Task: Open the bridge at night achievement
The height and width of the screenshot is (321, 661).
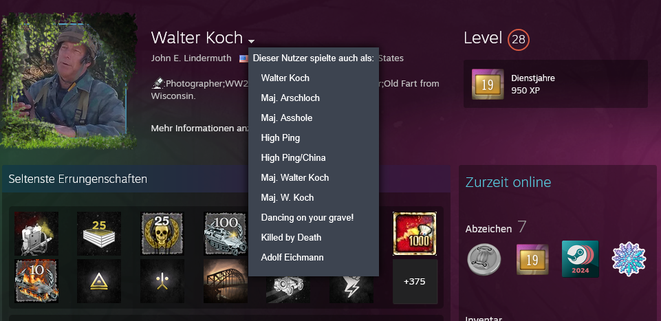Action: pyautogui.click(x=226, y=281)
